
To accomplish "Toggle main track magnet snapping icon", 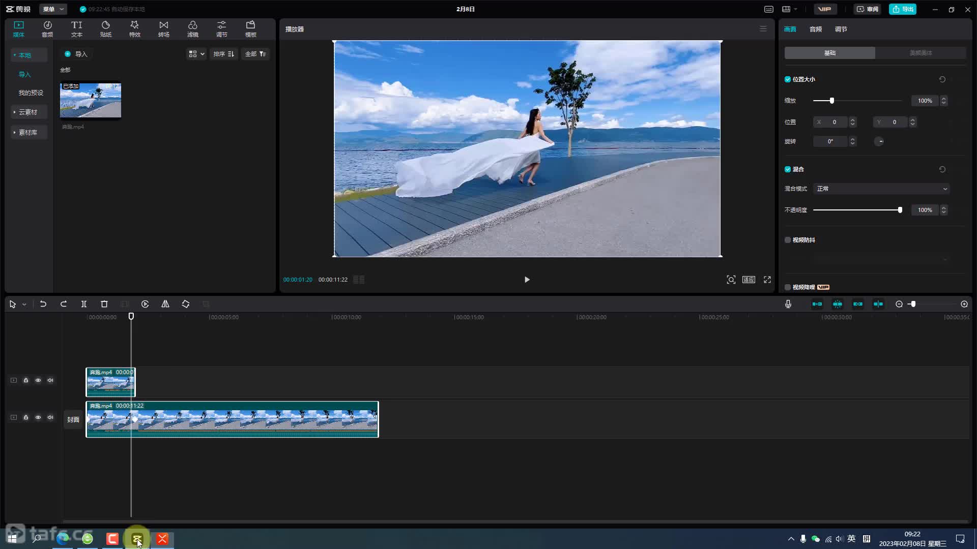I will [817, 304].
